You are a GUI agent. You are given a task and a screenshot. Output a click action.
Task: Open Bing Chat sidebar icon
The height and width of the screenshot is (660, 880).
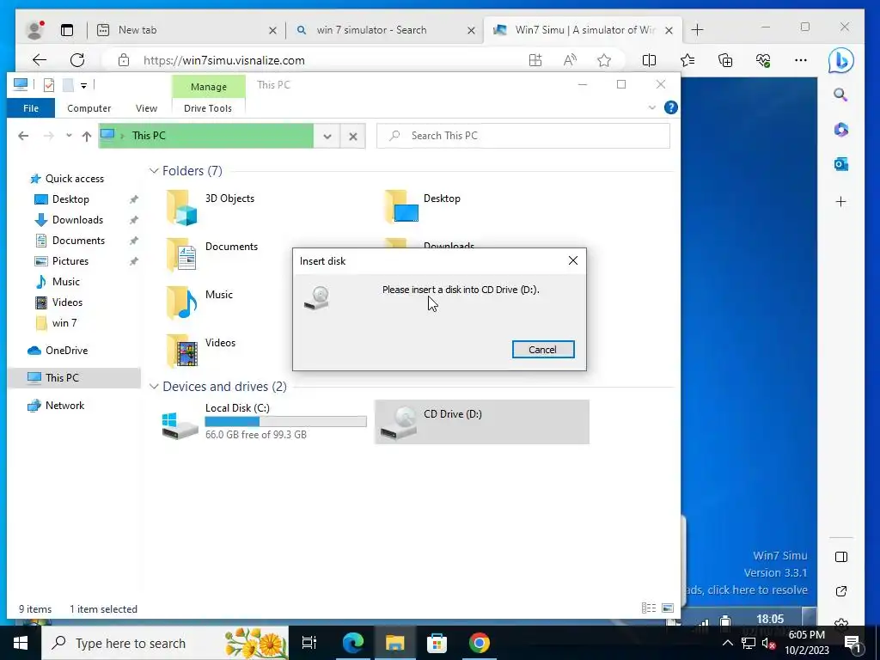point(840,61)
